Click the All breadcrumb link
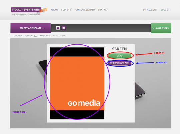The width and height of the screenshot is (180, 134). [x=35, y=36]
